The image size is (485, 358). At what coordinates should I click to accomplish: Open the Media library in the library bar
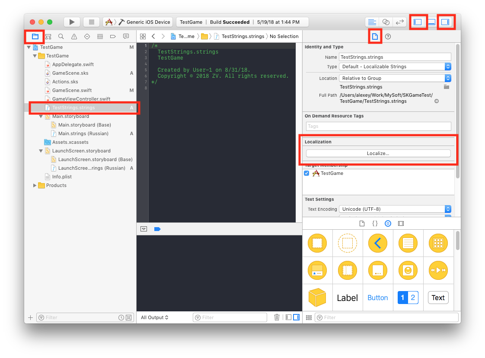coord(401,223)
